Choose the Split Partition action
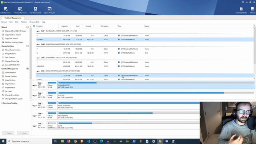 [x=8, y=58]
